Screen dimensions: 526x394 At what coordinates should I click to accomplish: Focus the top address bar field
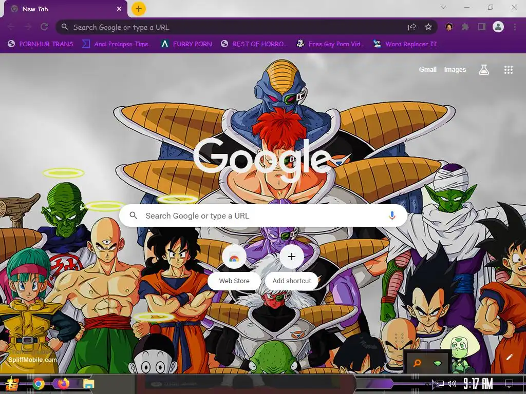[x=247, y=27]
